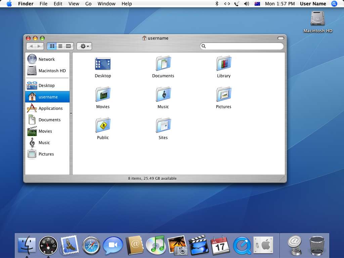Switch to list view
344x258 pixels.
coord(60,46)
